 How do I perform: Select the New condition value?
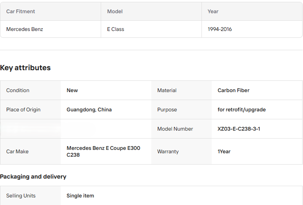point(72,90)
